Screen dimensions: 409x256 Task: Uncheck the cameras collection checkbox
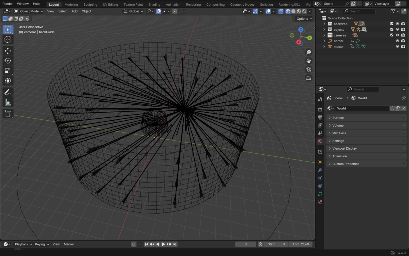392,35
